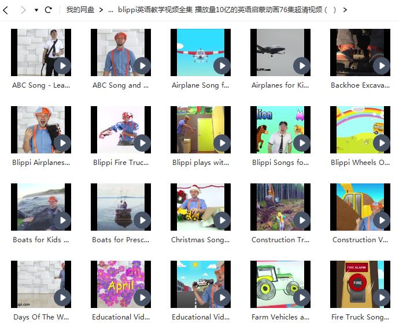Play the Days Of The W... video
The height and width of the screenshot is (327, 399).
(62, 298)
